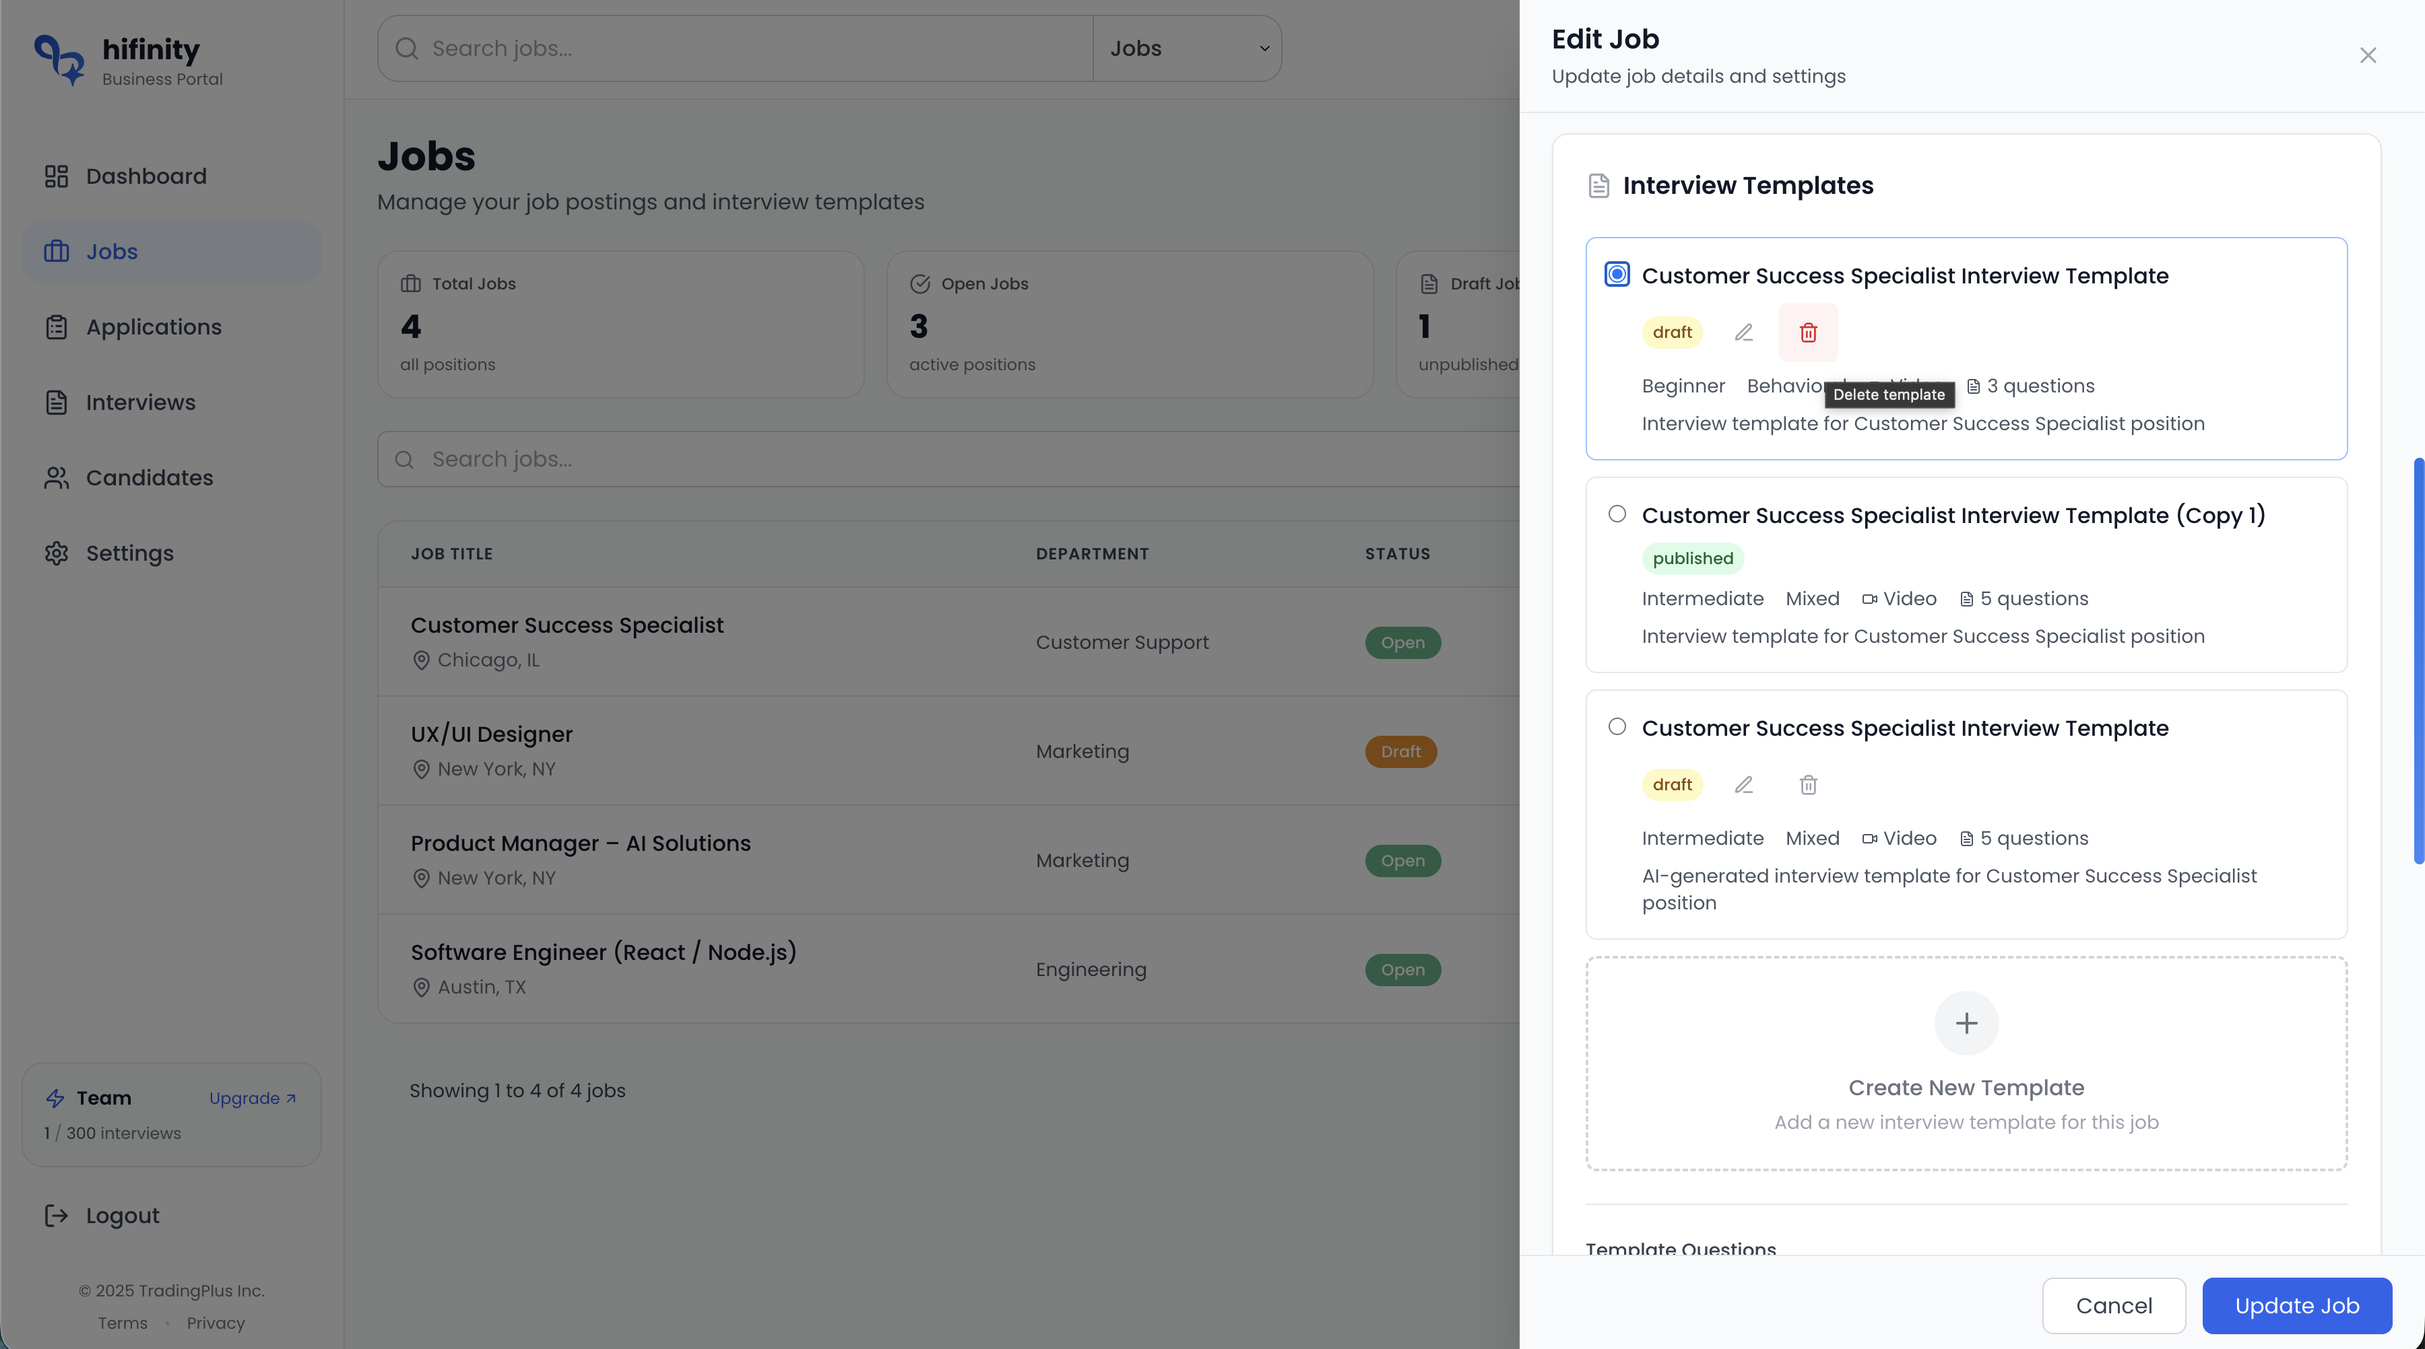Click the plus icon to create new template
This screenshot has height=1349, width=2425.
point(1966,1023)
